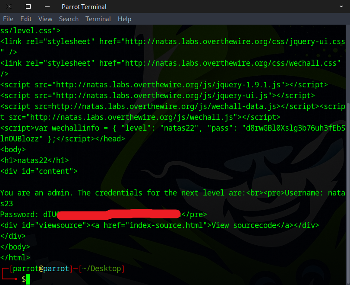
Task: Open the Search menu
Action: 69,19
